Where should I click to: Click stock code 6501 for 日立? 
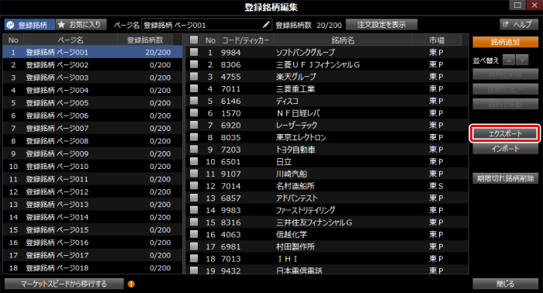pos(230,161)
